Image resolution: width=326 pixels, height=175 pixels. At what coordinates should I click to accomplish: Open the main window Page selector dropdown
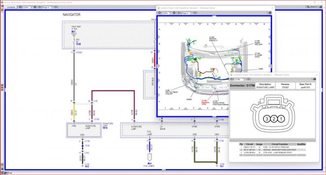52,7
